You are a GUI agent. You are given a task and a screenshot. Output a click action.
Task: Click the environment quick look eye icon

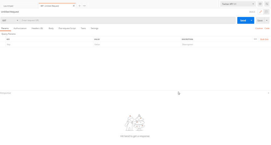point(260,4)
